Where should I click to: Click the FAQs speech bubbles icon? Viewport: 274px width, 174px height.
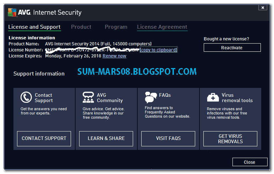pos(150,97)
